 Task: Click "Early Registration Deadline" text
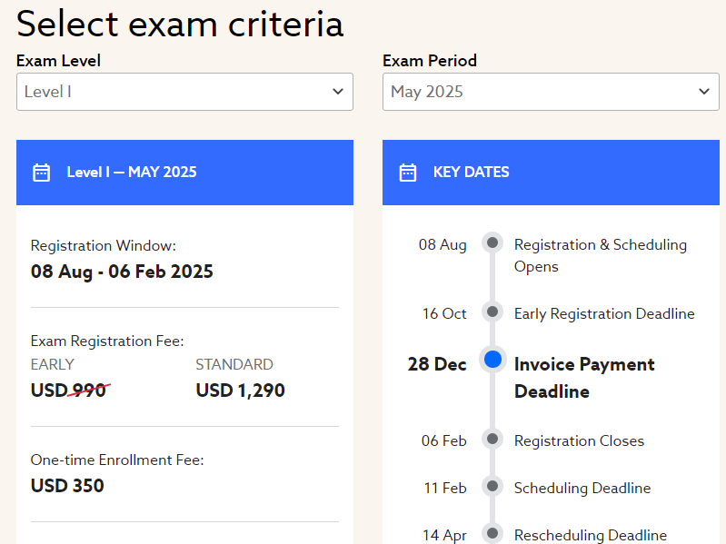[x=604, y=313]
